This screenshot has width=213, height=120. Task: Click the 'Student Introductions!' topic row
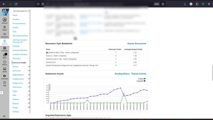click(96, 65)
